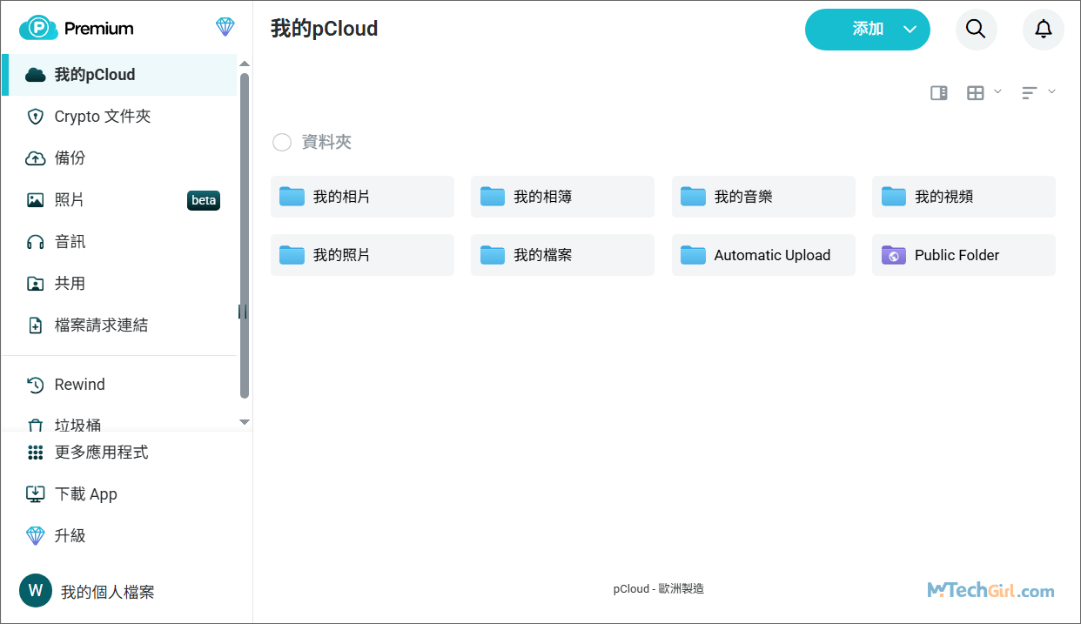
Task: Open 我的pCloud in the sidebar
Action: (119, 75)
